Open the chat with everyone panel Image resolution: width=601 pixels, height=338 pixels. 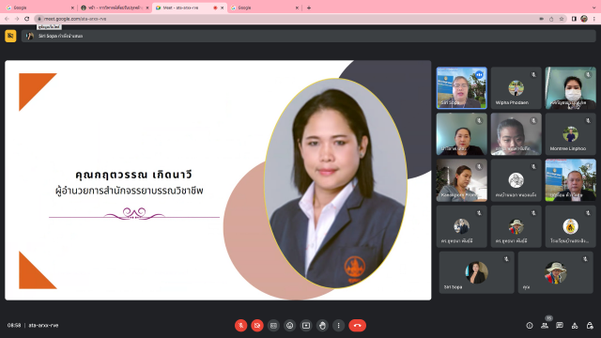[560, 326]
